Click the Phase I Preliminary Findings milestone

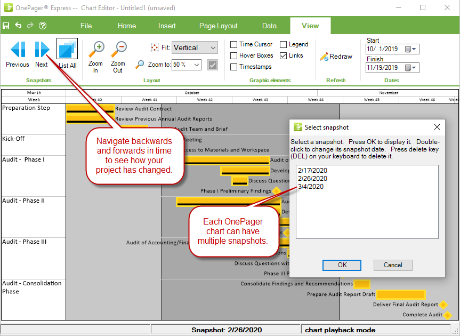(276, 191)
